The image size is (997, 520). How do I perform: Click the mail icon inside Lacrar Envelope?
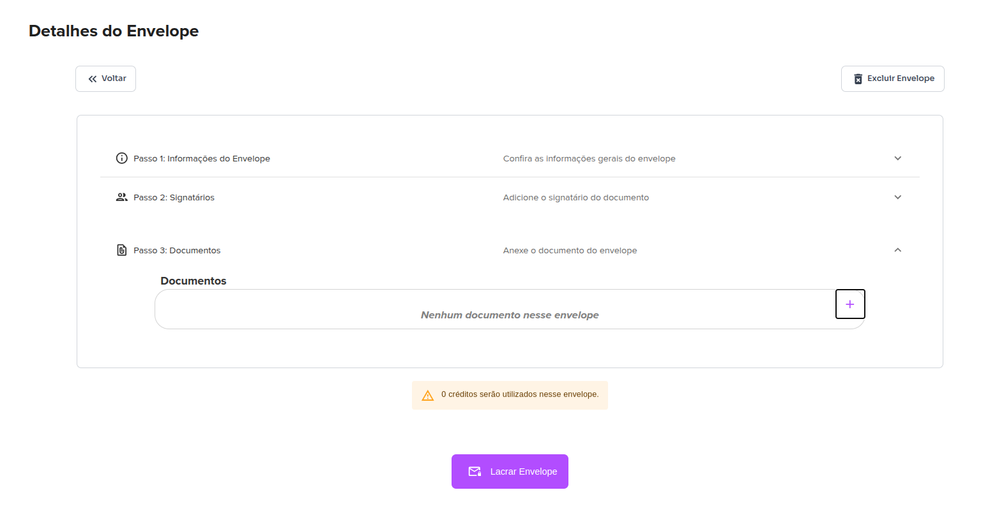(475, 471)
